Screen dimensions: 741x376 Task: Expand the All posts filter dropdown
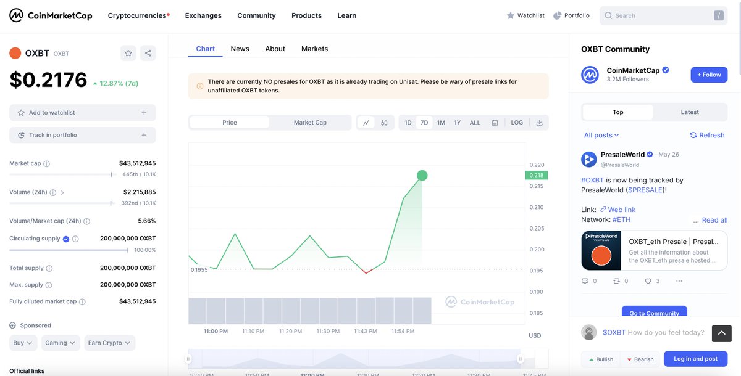pos(601,135)
